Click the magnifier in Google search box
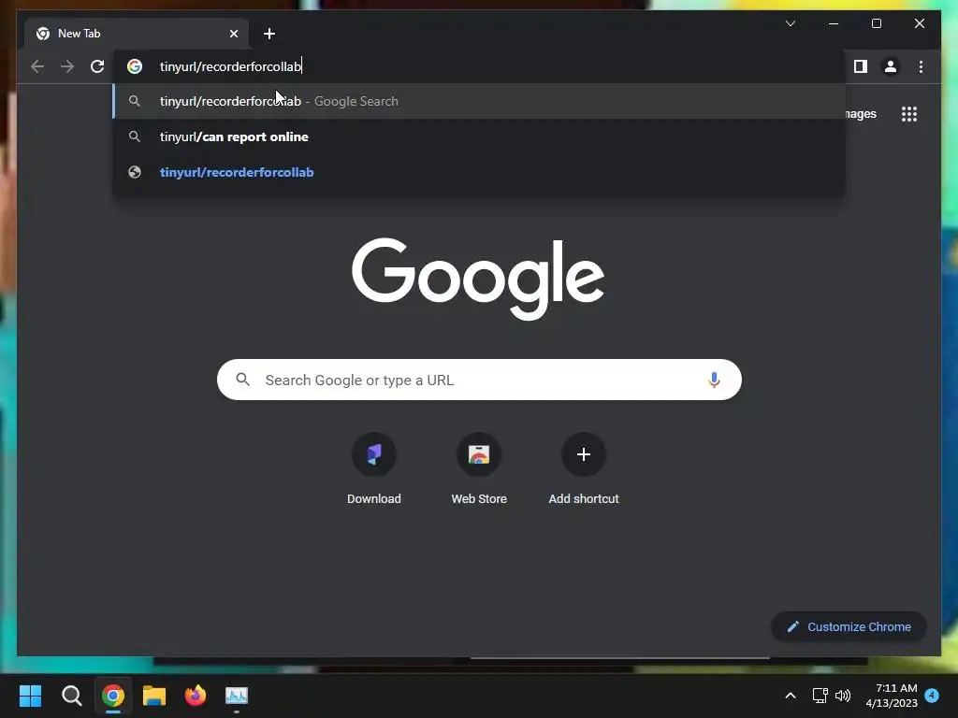 (x=242, y=380)
